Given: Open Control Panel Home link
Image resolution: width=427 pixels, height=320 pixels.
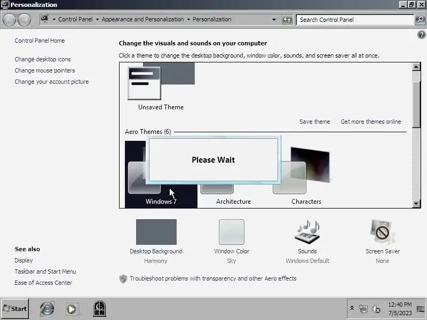Looking at the screenshot, I should 39,41.
